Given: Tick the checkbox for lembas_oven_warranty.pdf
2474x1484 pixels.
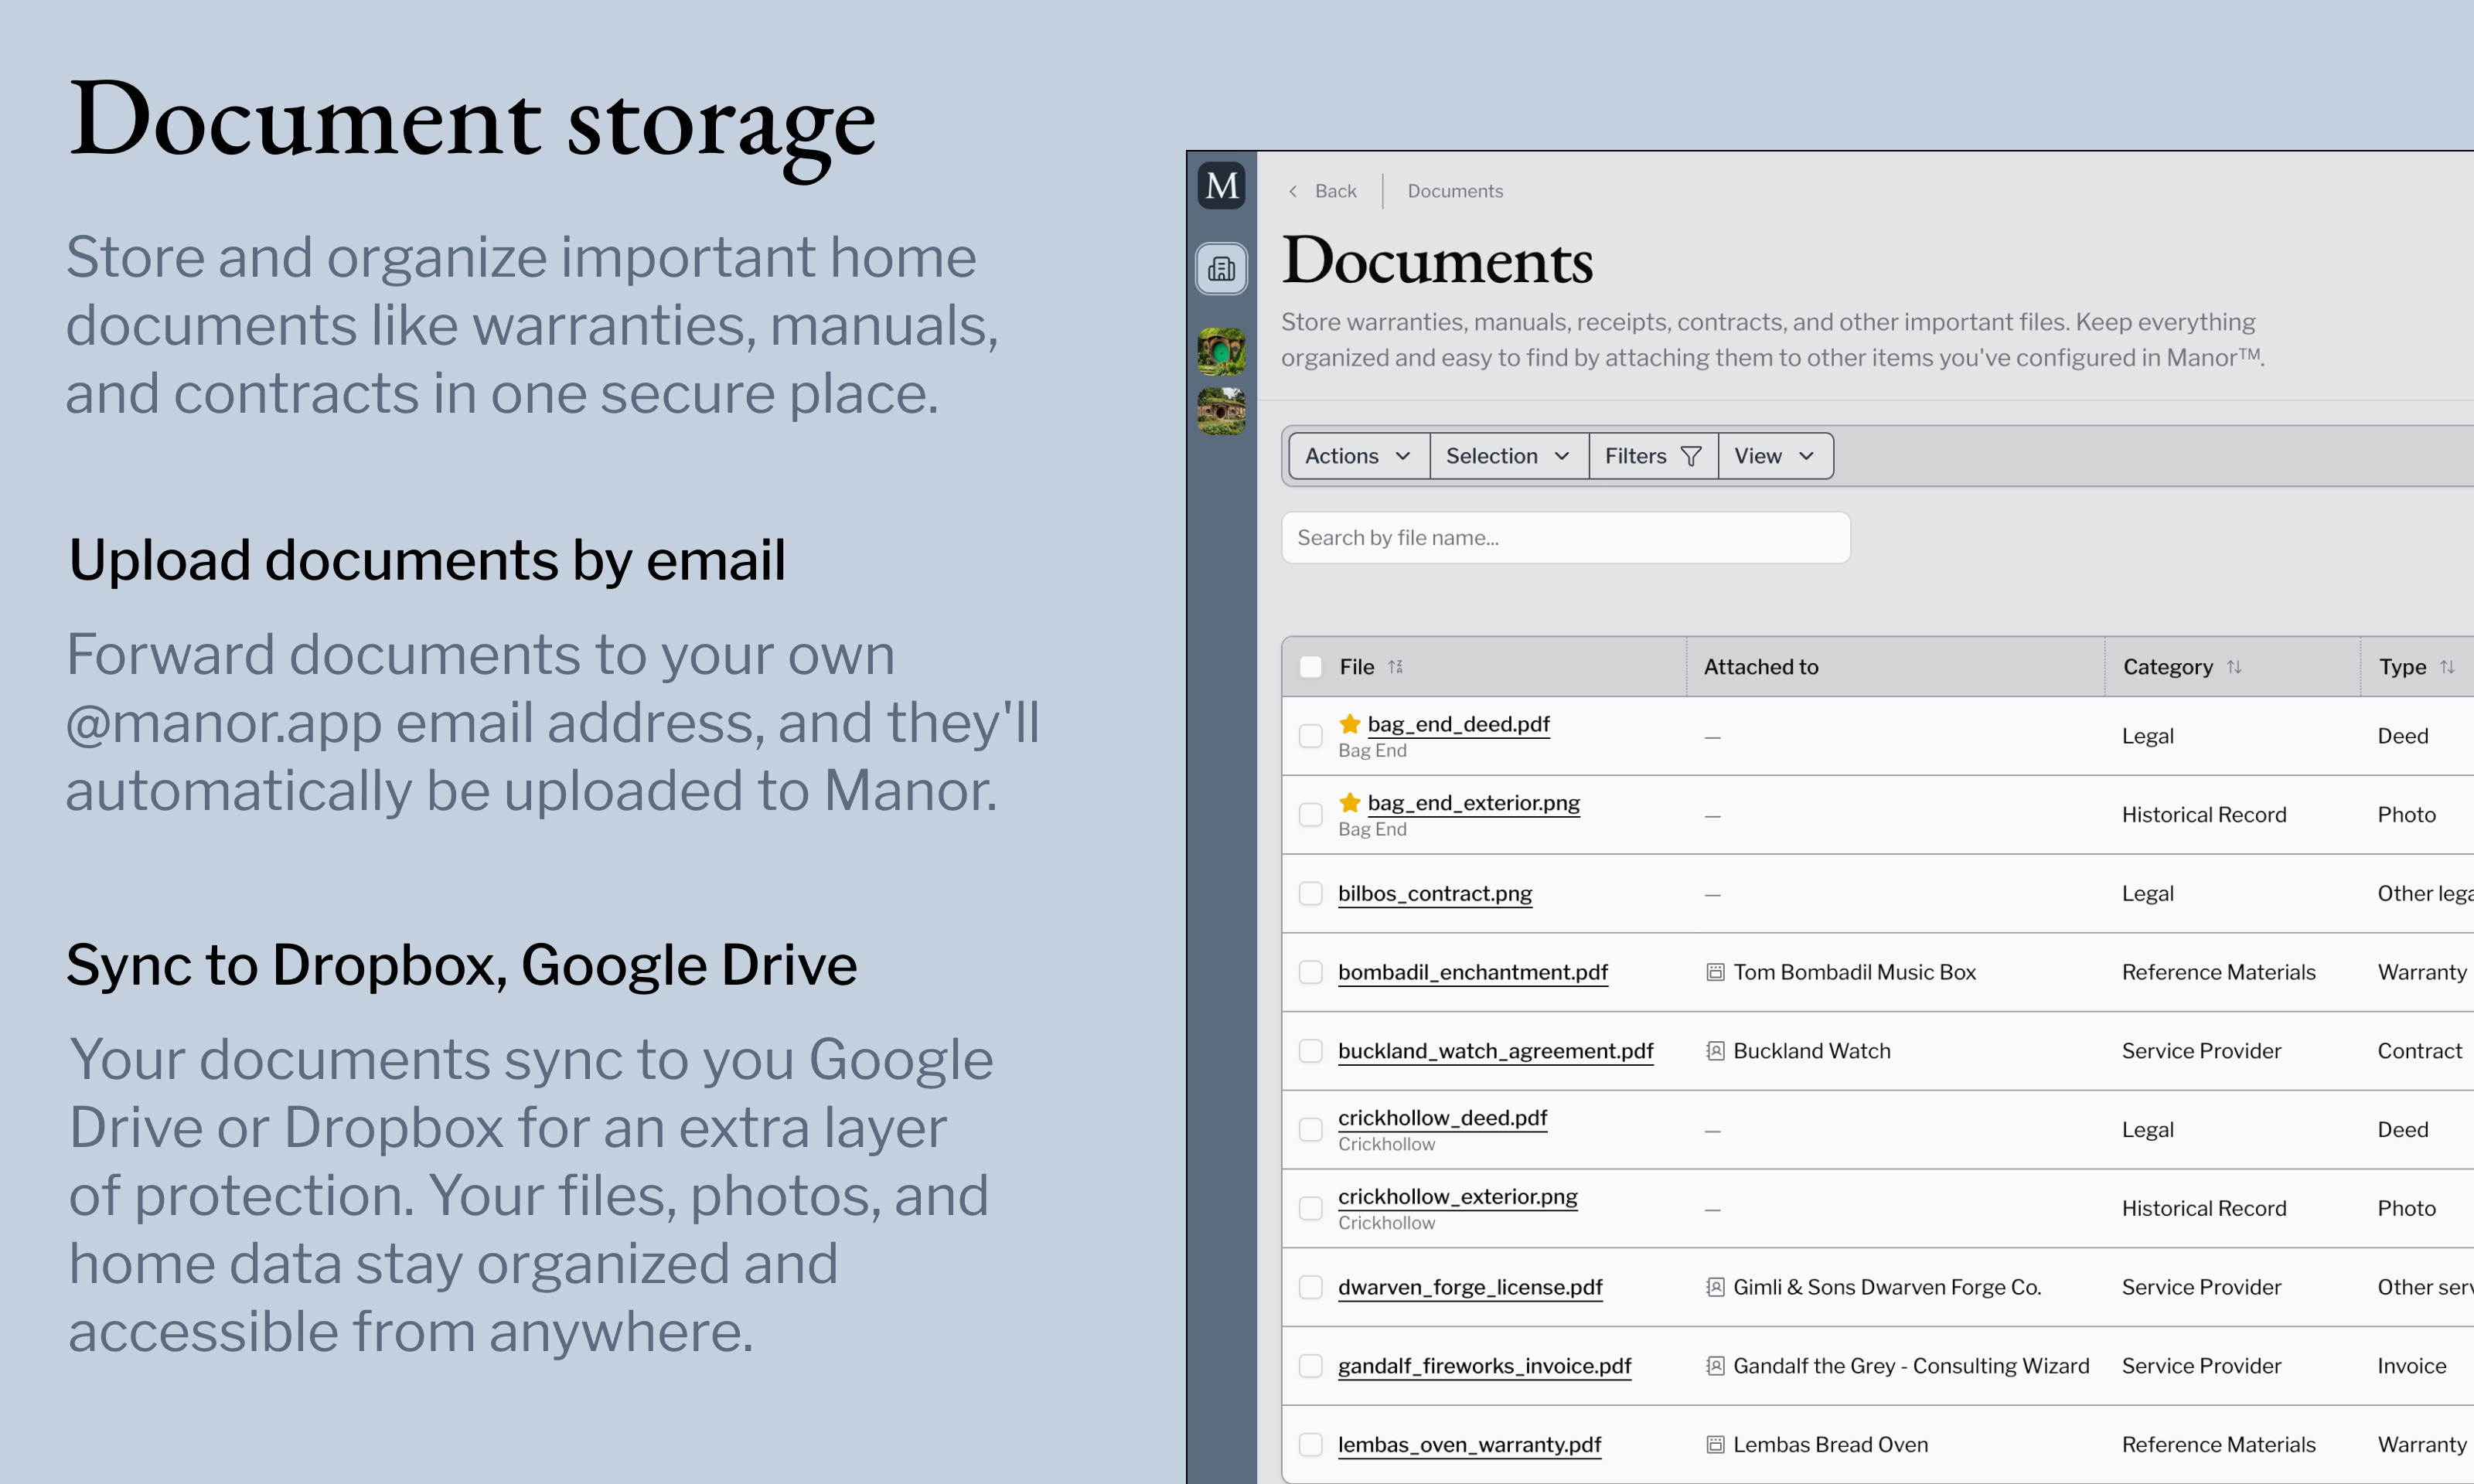Looking at the screenshot, I should (1310, 1444).
